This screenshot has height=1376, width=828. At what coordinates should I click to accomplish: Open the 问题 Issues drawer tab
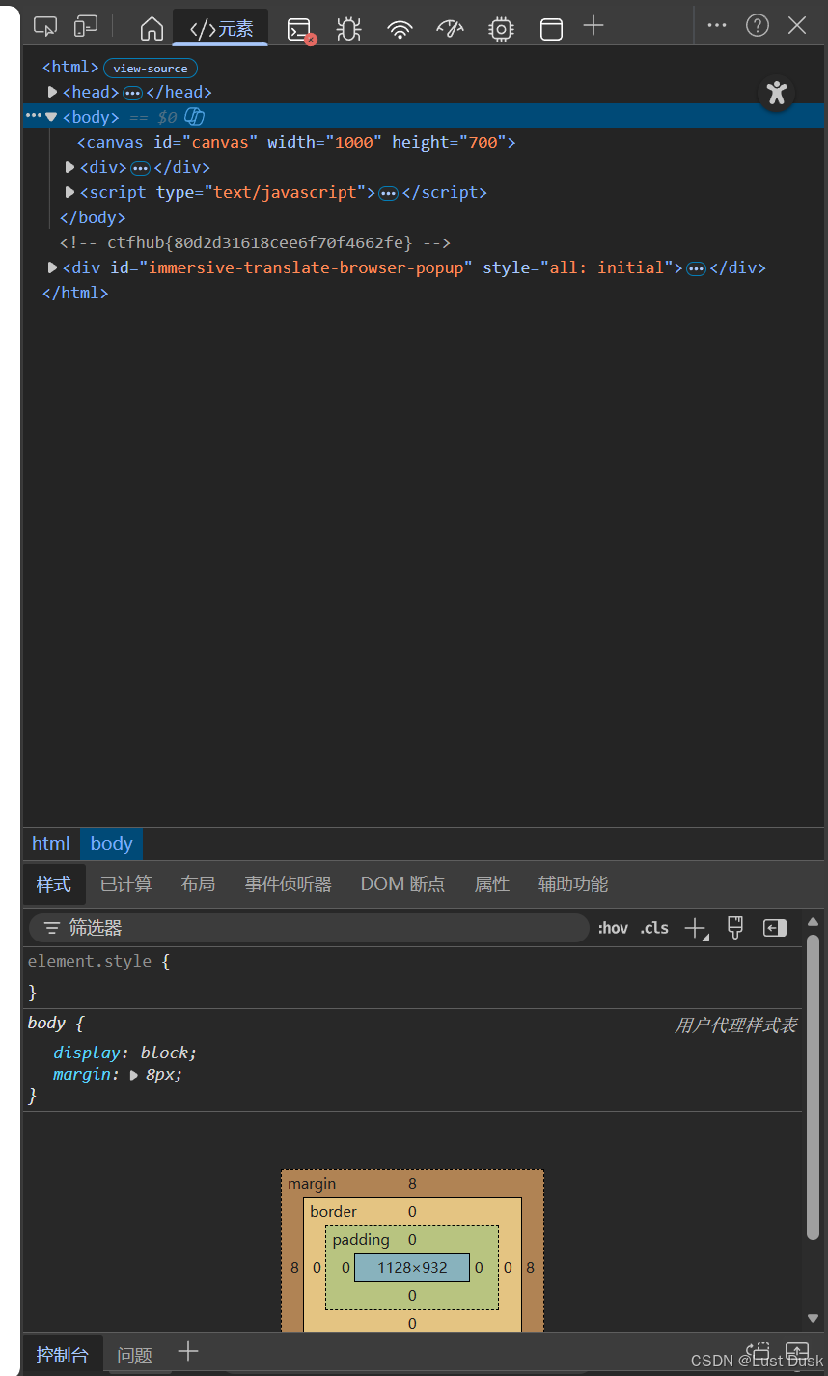pyautogui.click(x=135, y=1355)
